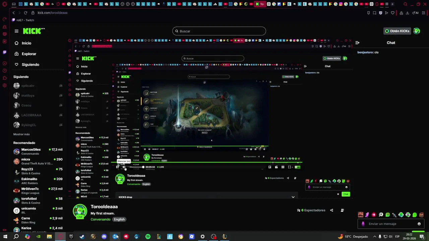Toggle theater mode on the player
The height and width of the screenshot is (241, 429).
[283, 167]
